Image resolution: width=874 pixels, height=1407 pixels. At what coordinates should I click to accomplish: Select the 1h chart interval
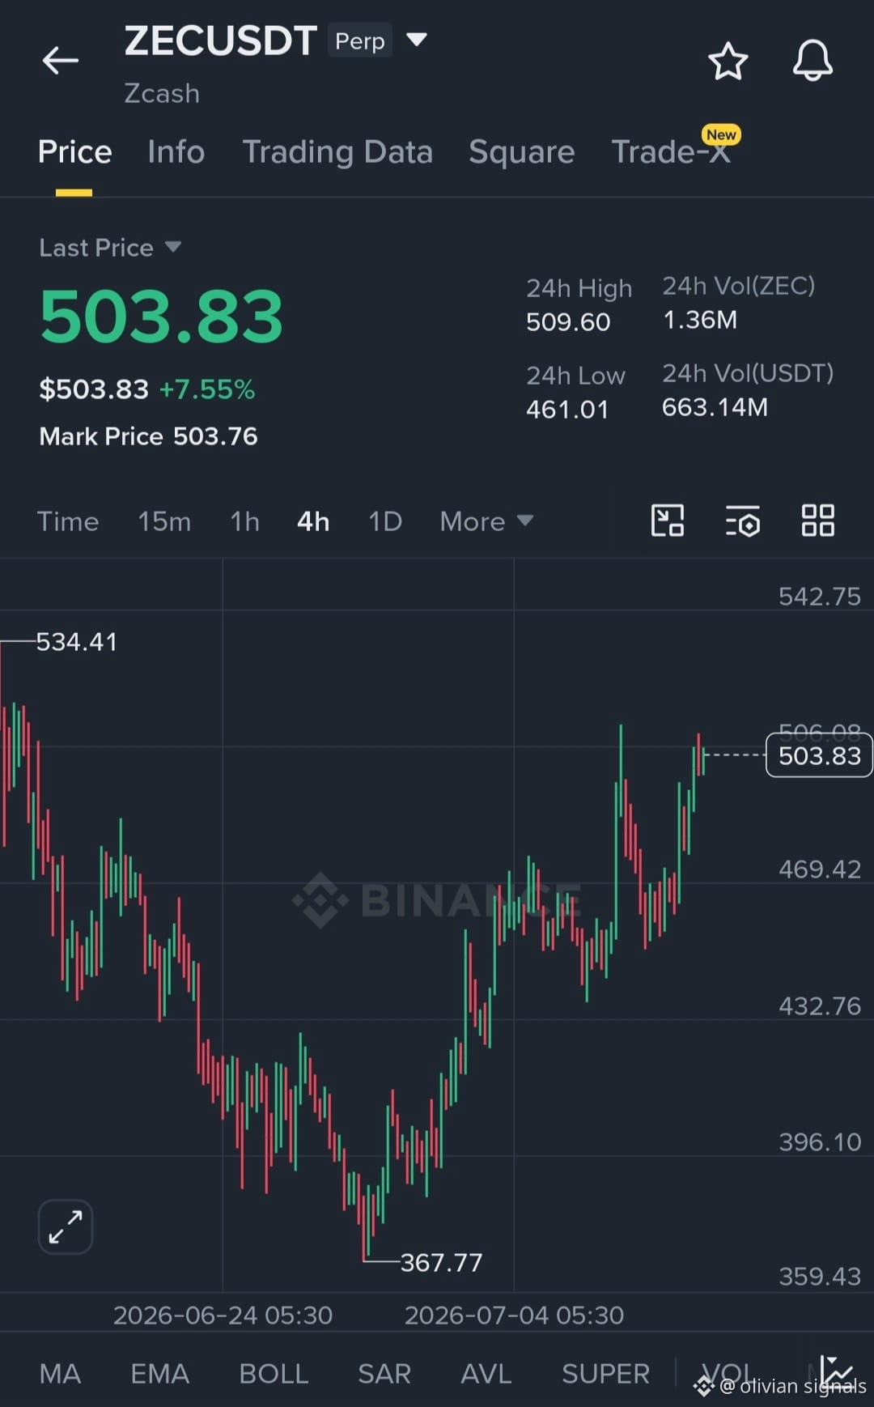pos(244,521)
